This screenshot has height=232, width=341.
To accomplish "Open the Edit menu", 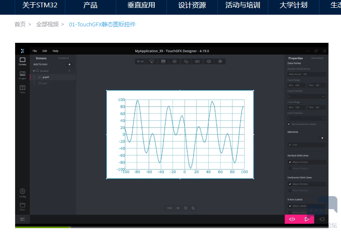I will [x=45, y=51].
